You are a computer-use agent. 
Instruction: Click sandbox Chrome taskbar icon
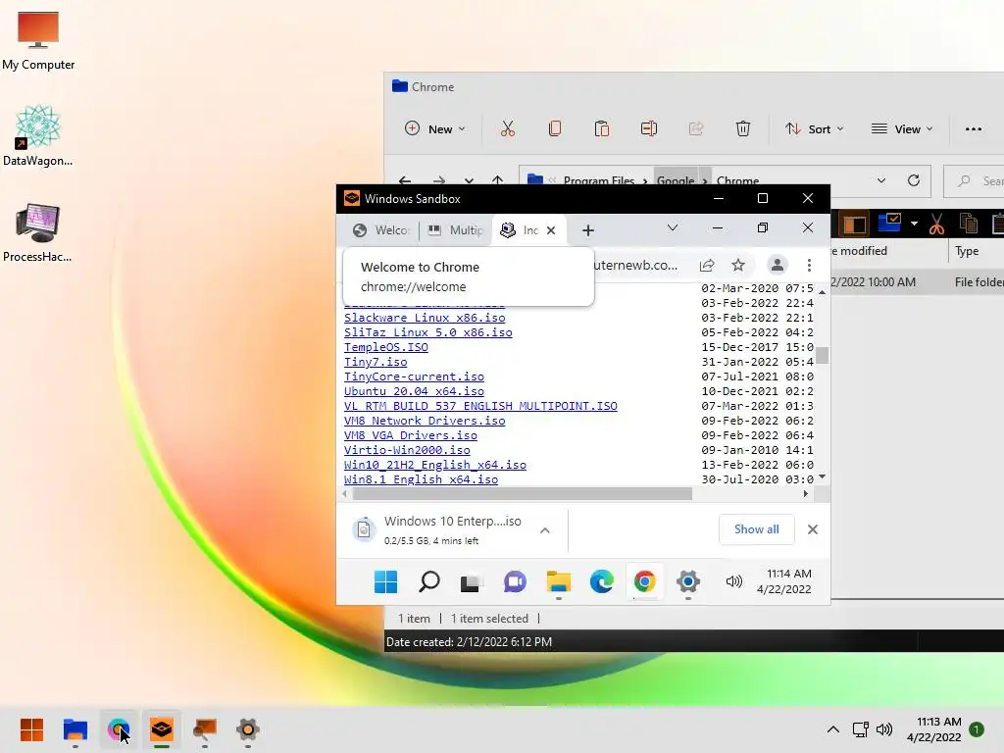[x=645, y=581]
